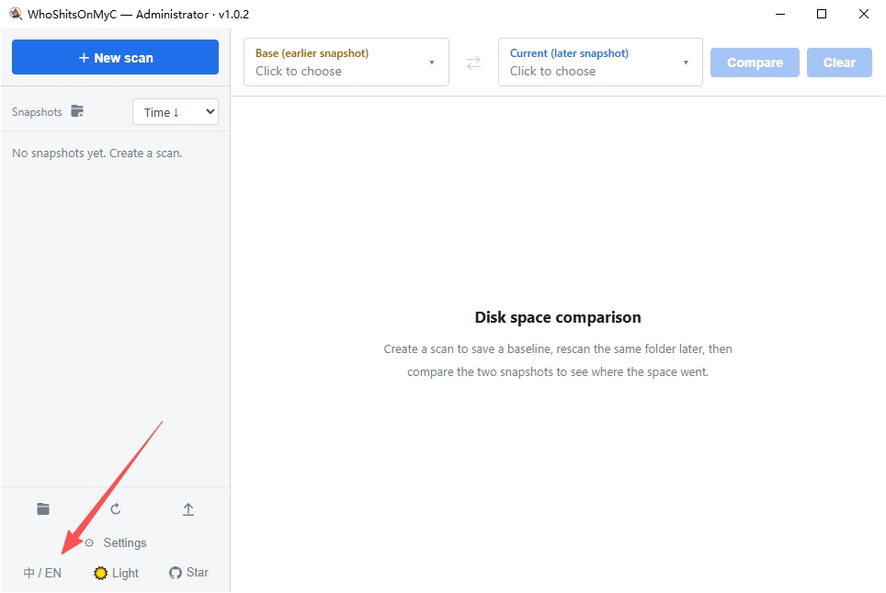Maximize the application window

(x=822, y=14)
